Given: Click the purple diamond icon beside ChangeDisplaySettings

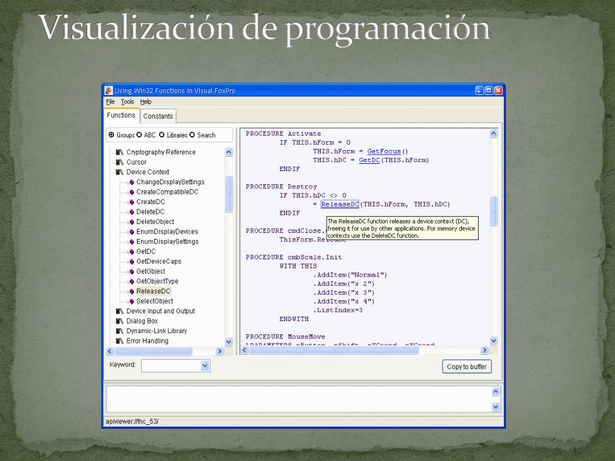Looking at the screenshot, I should 132,182.
